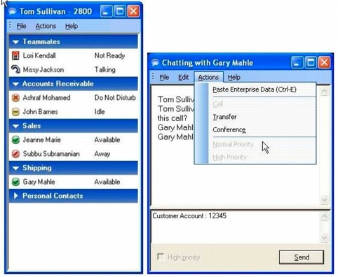Click the chat bubble icon in Tom Sullivan title bar
Screen dimensions: 338x277
point(13,11)
